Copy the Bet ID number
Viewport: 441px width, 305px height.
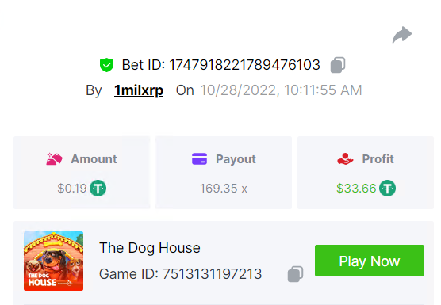coord(338,65)
